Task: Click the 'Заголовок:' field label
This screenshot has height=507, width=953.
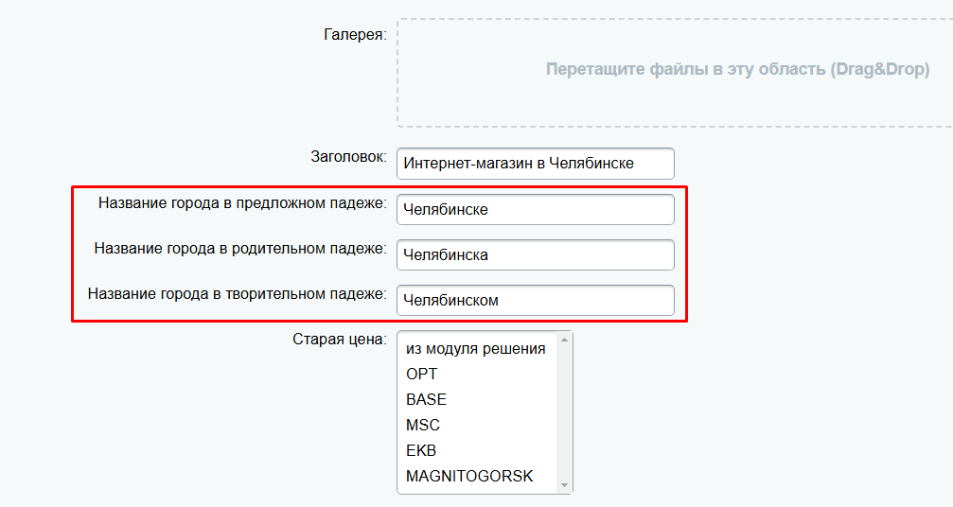Action: pyautogui.click(x=348, y=157)
